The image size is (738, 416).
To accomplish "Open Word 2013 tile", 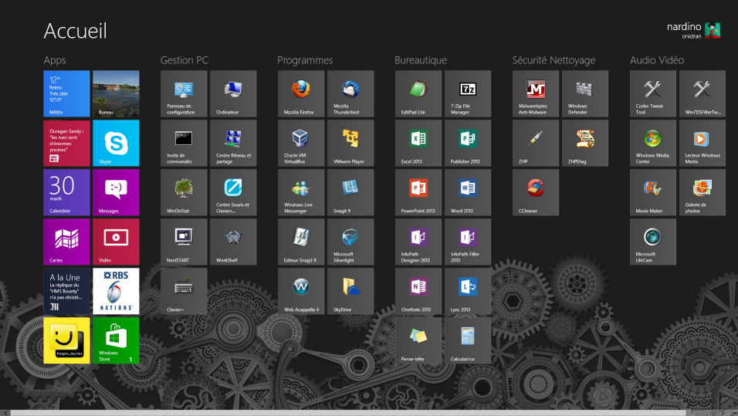I will pos(468,193).
